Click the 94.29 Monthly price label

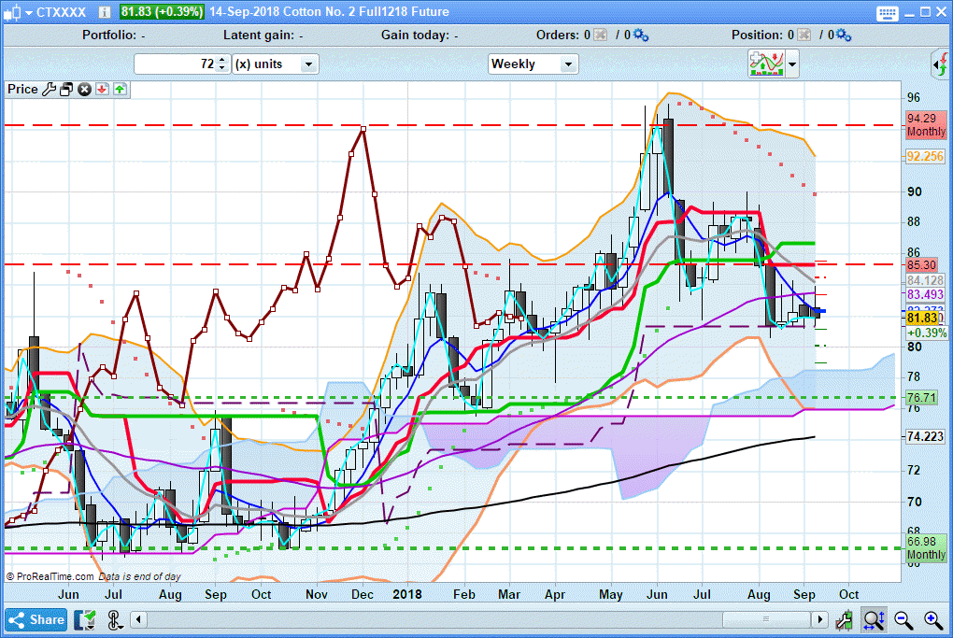click(x=926, y=125)
